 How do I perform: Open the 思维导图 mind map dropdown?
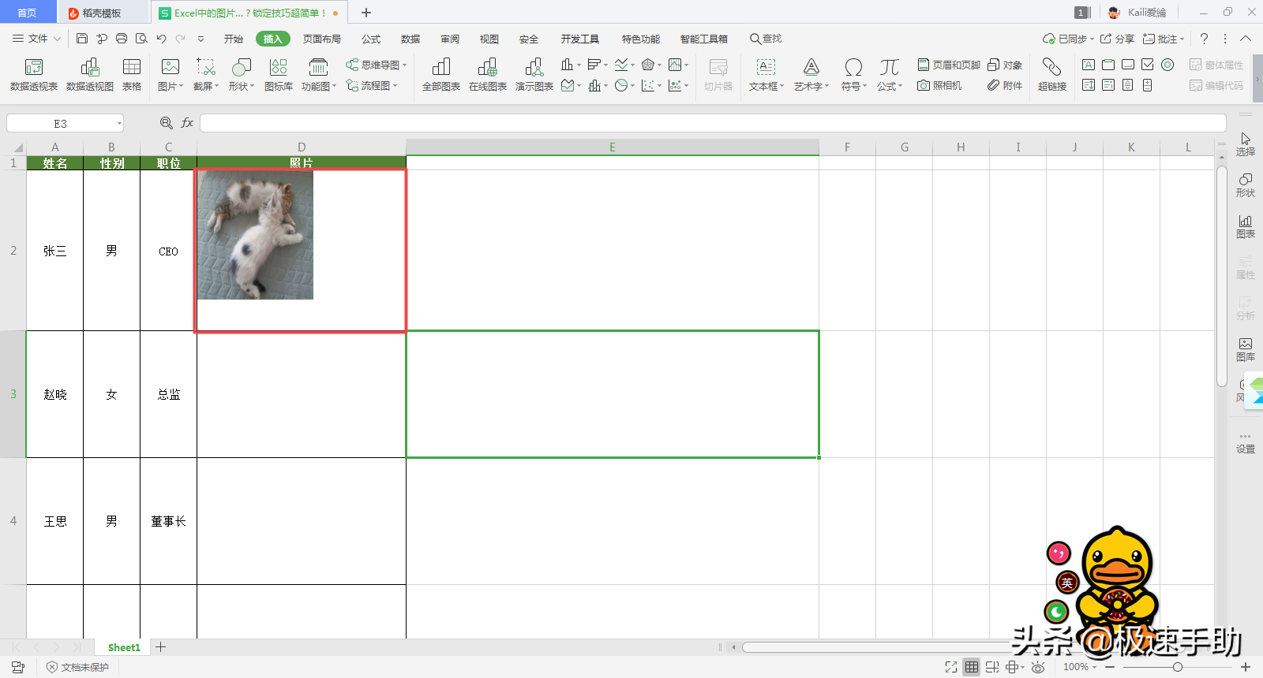(377, 65)
